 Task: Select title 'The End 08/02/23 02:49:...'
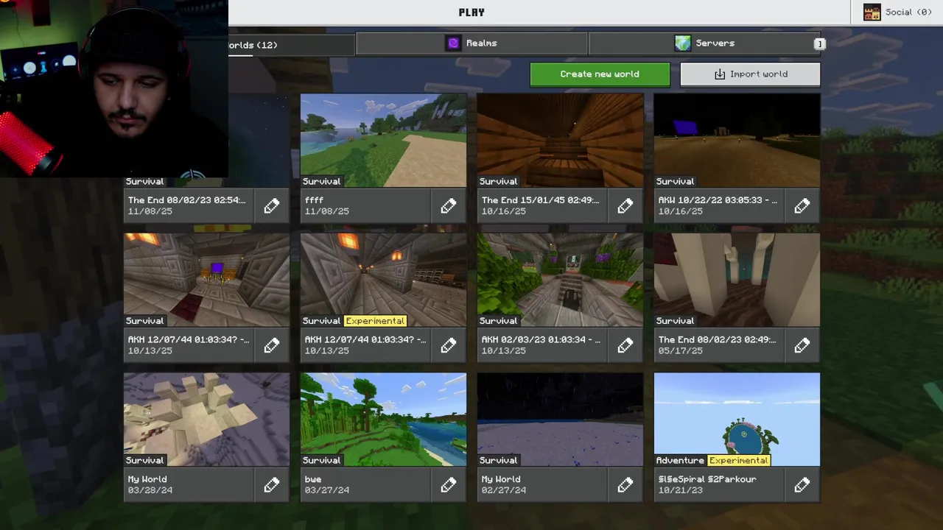coord(718,339)
